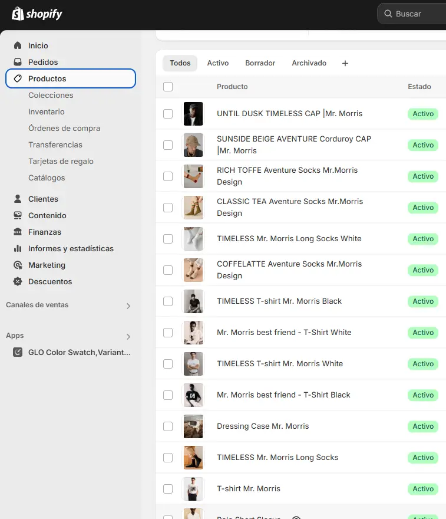Open the GLO Color Swatch app icon
The width and height of the screenshot is (446, 519).
(18, 352)
